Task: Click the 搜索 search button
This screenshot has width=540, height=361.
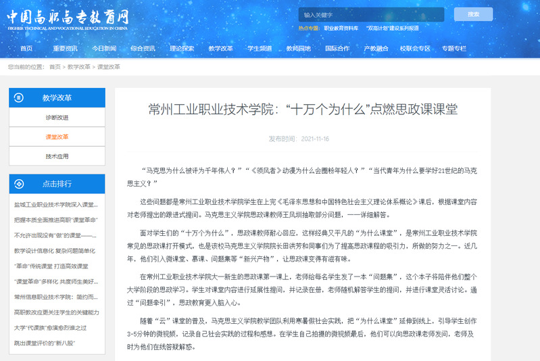Action: coord(473,14)
